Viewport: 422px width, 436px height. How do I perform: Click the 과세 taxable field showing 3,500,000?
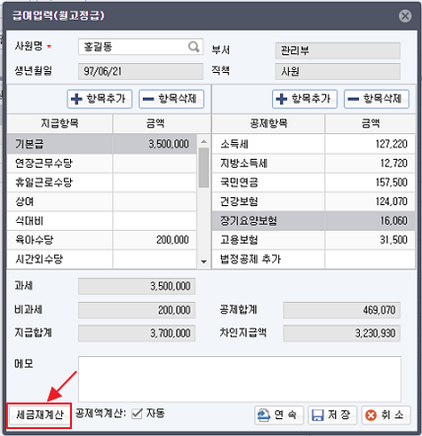[137, 286]
